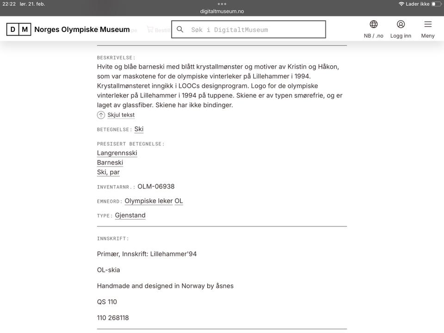The height and width of the screenshot is (333, 444).
Task: Tap the clock 22:22 in status bar
Action: tap(9, 4)
